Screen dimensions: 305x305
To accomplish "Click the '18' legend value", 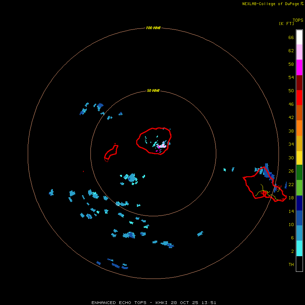I will point(291,198).
